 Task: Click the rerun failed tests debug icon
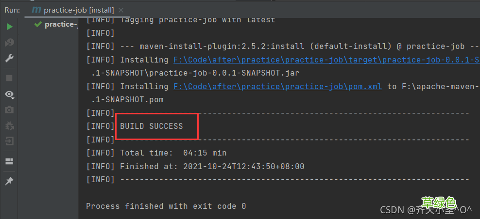pyautogui.click(x=10, y=43)
